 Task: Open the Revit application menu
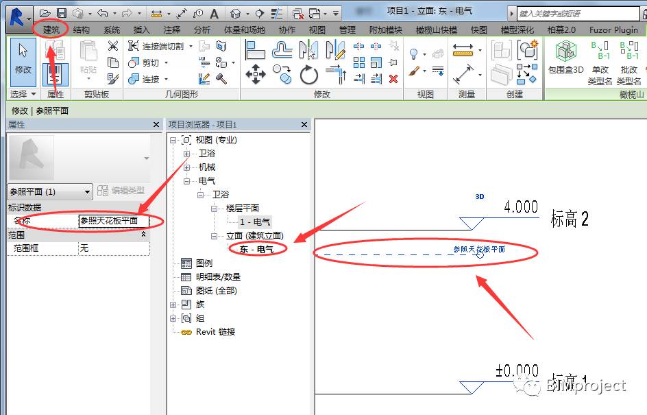pyautogui.click(x=18, y=18)
